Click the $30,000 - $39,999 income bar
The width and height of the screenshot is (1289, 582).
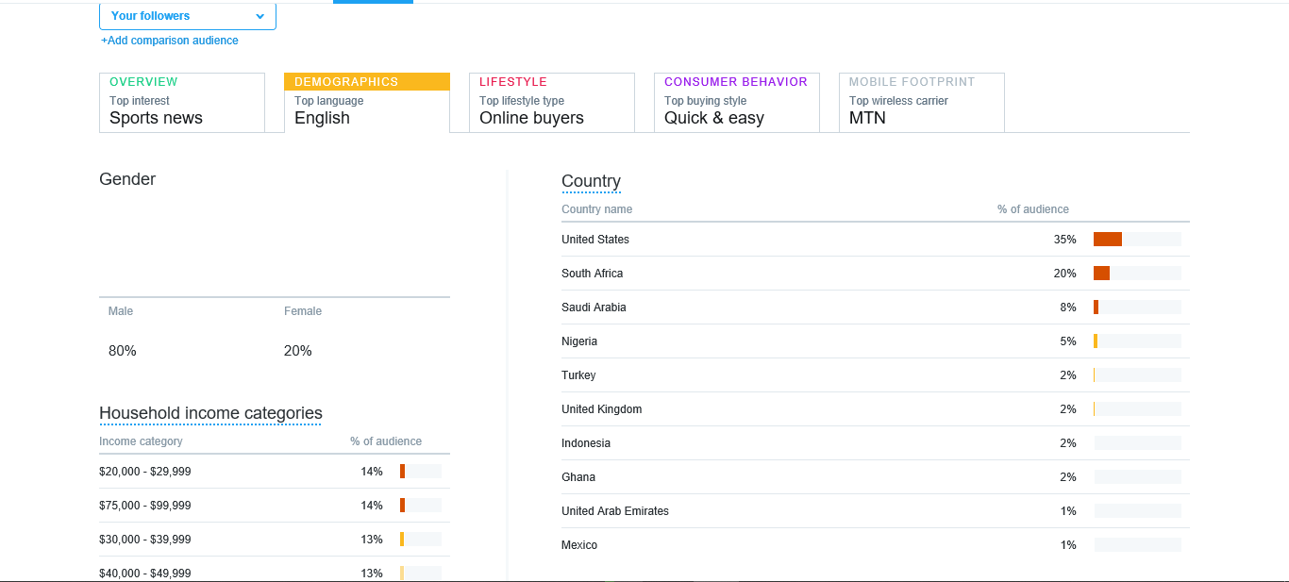[420, 540]
